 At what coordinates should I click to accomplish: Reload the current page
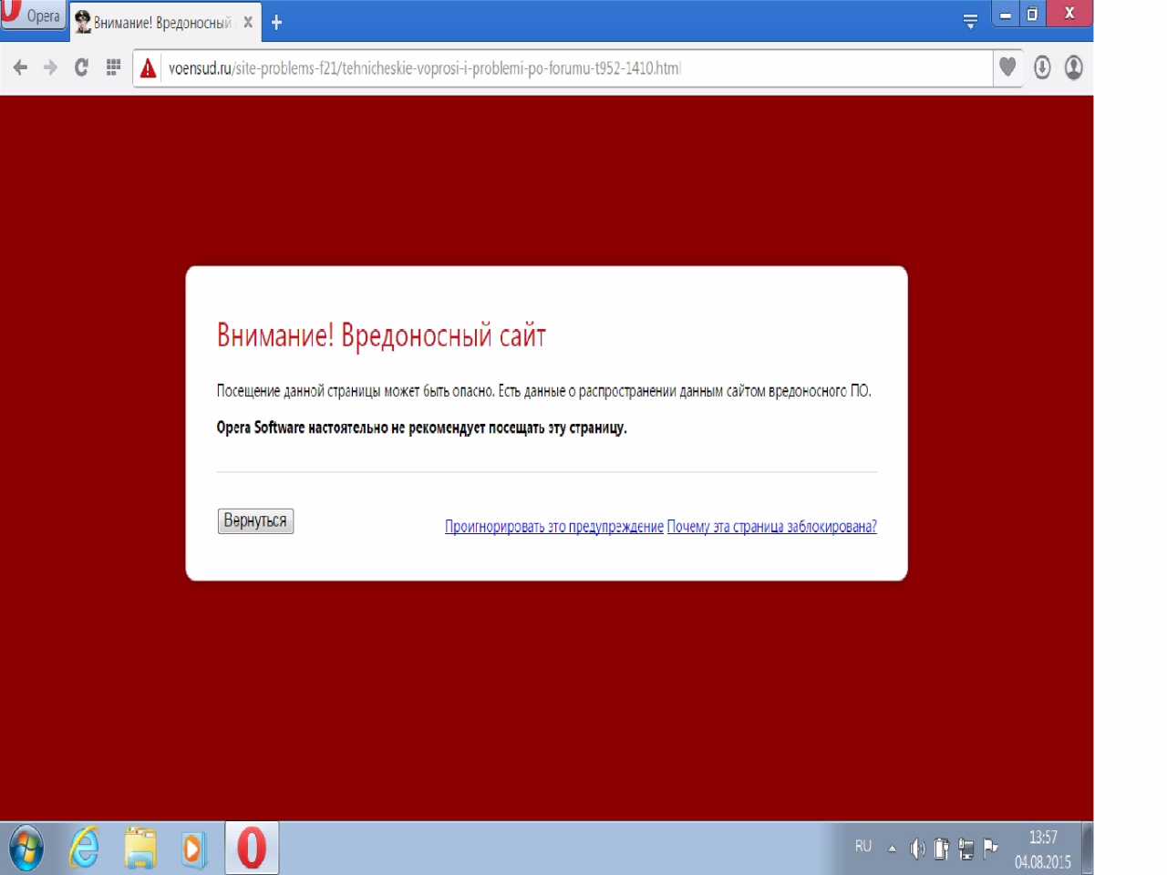tap(81, 67)
